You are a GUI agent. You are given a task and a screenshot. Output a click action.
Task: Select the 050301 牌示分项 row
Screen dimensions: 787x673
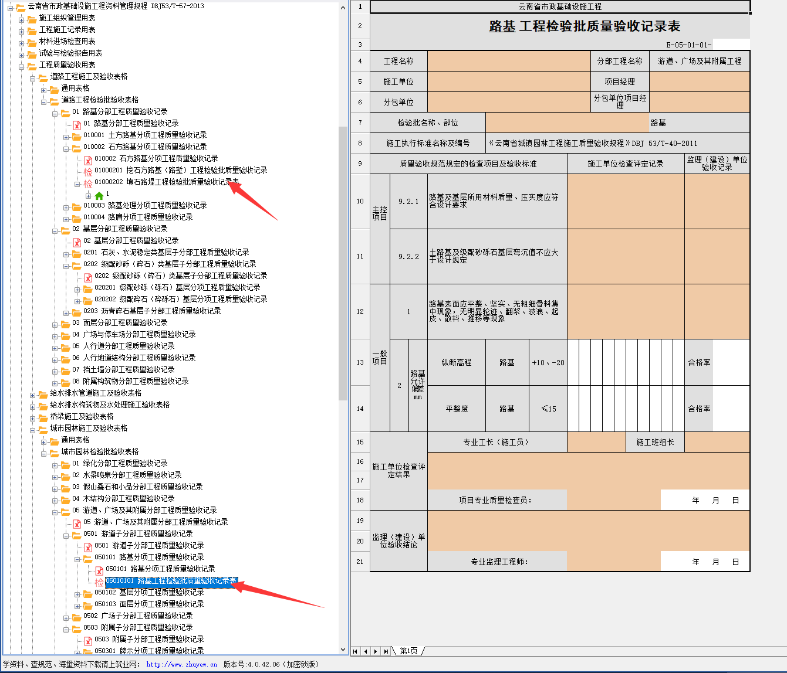[x=149, y=651]
